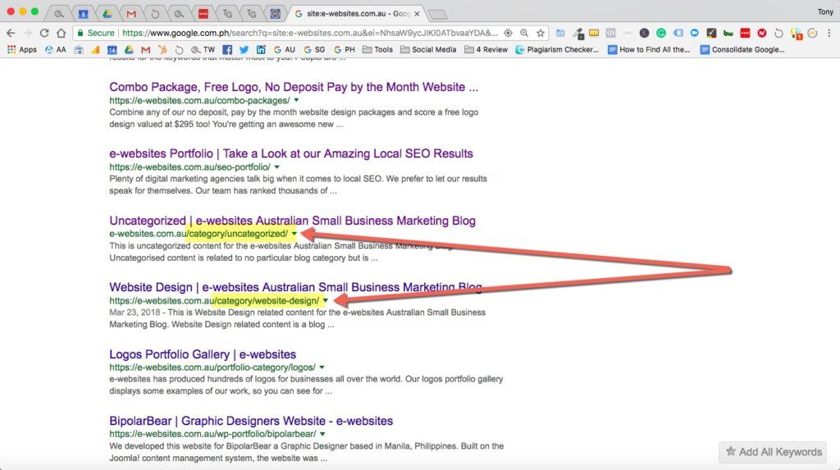Expand dropdown arrow beside seo-portfolio URL
The width and height of the screenshot is (840, 470).
pos(277,167)
